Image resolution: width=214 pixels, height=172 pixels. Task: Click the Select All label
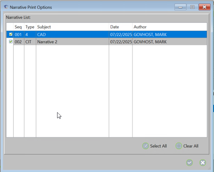click(x=158, y=146)
